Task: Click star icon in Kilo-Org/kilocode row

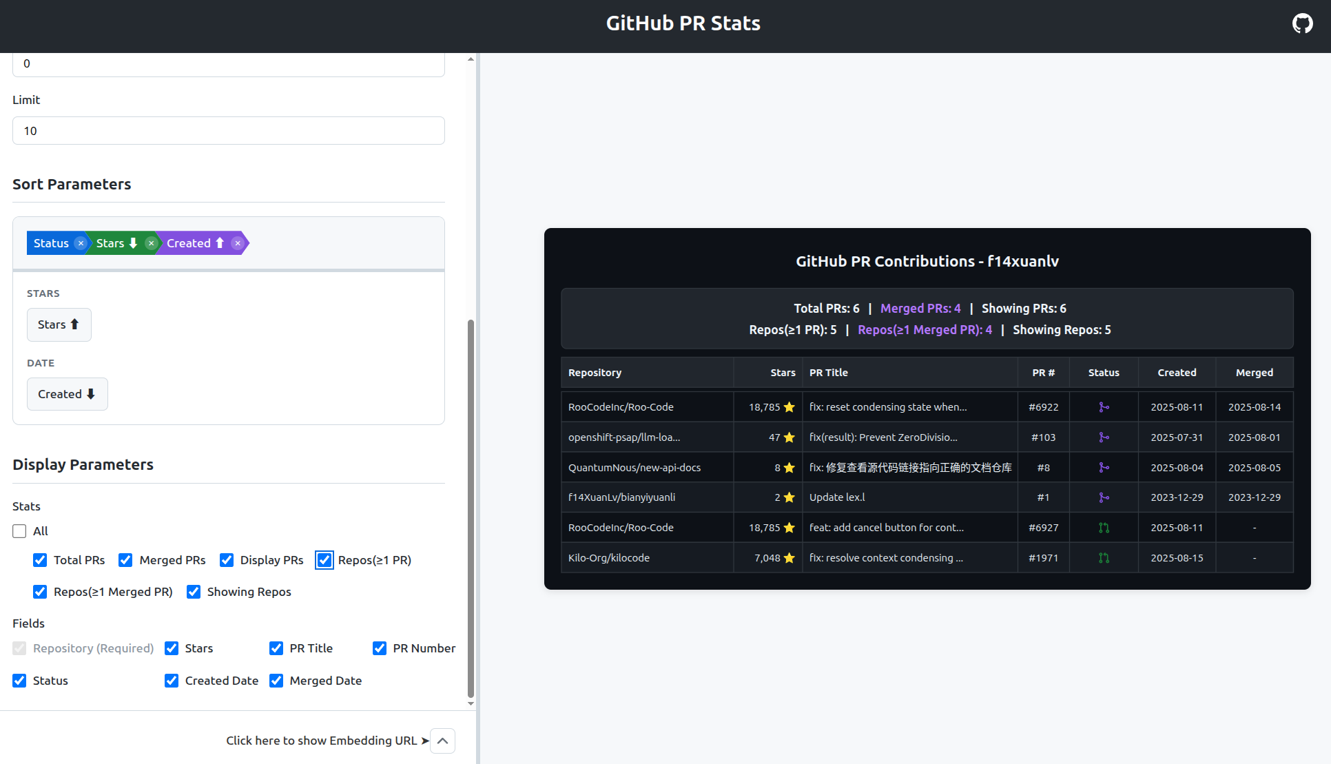Action: (790, 558)
